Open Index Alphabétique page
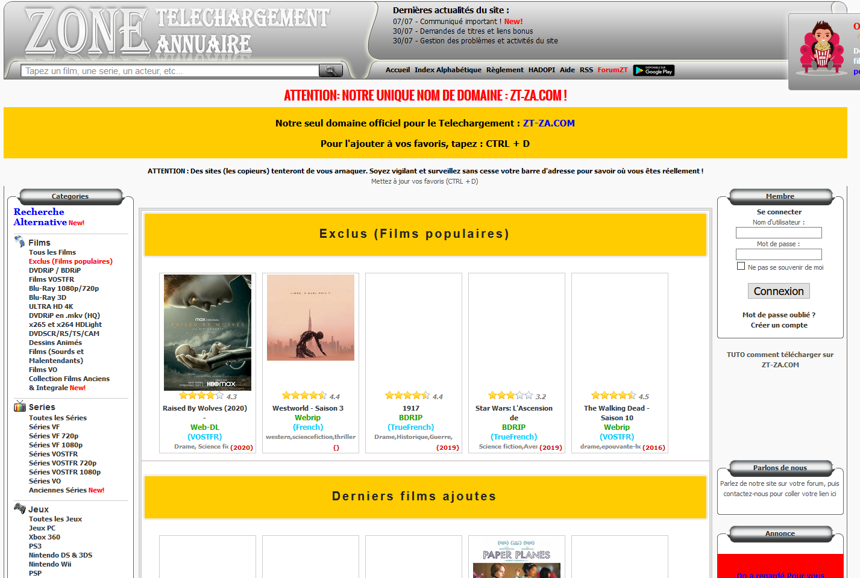Viewport: 860px width, 578px height. tap(448, 70)
